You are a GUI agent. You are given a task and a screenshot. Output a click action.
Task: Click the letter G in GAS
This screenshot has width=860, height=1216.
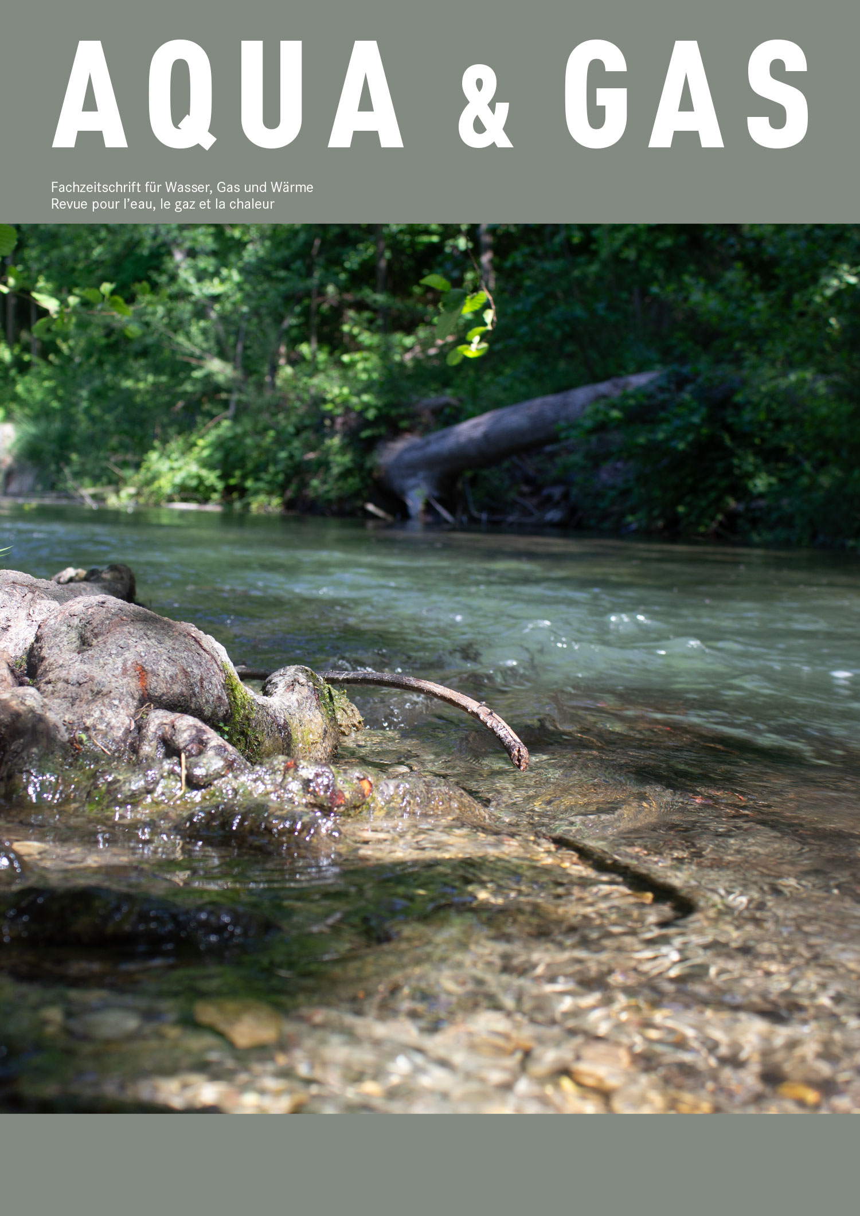click(596, 95)
